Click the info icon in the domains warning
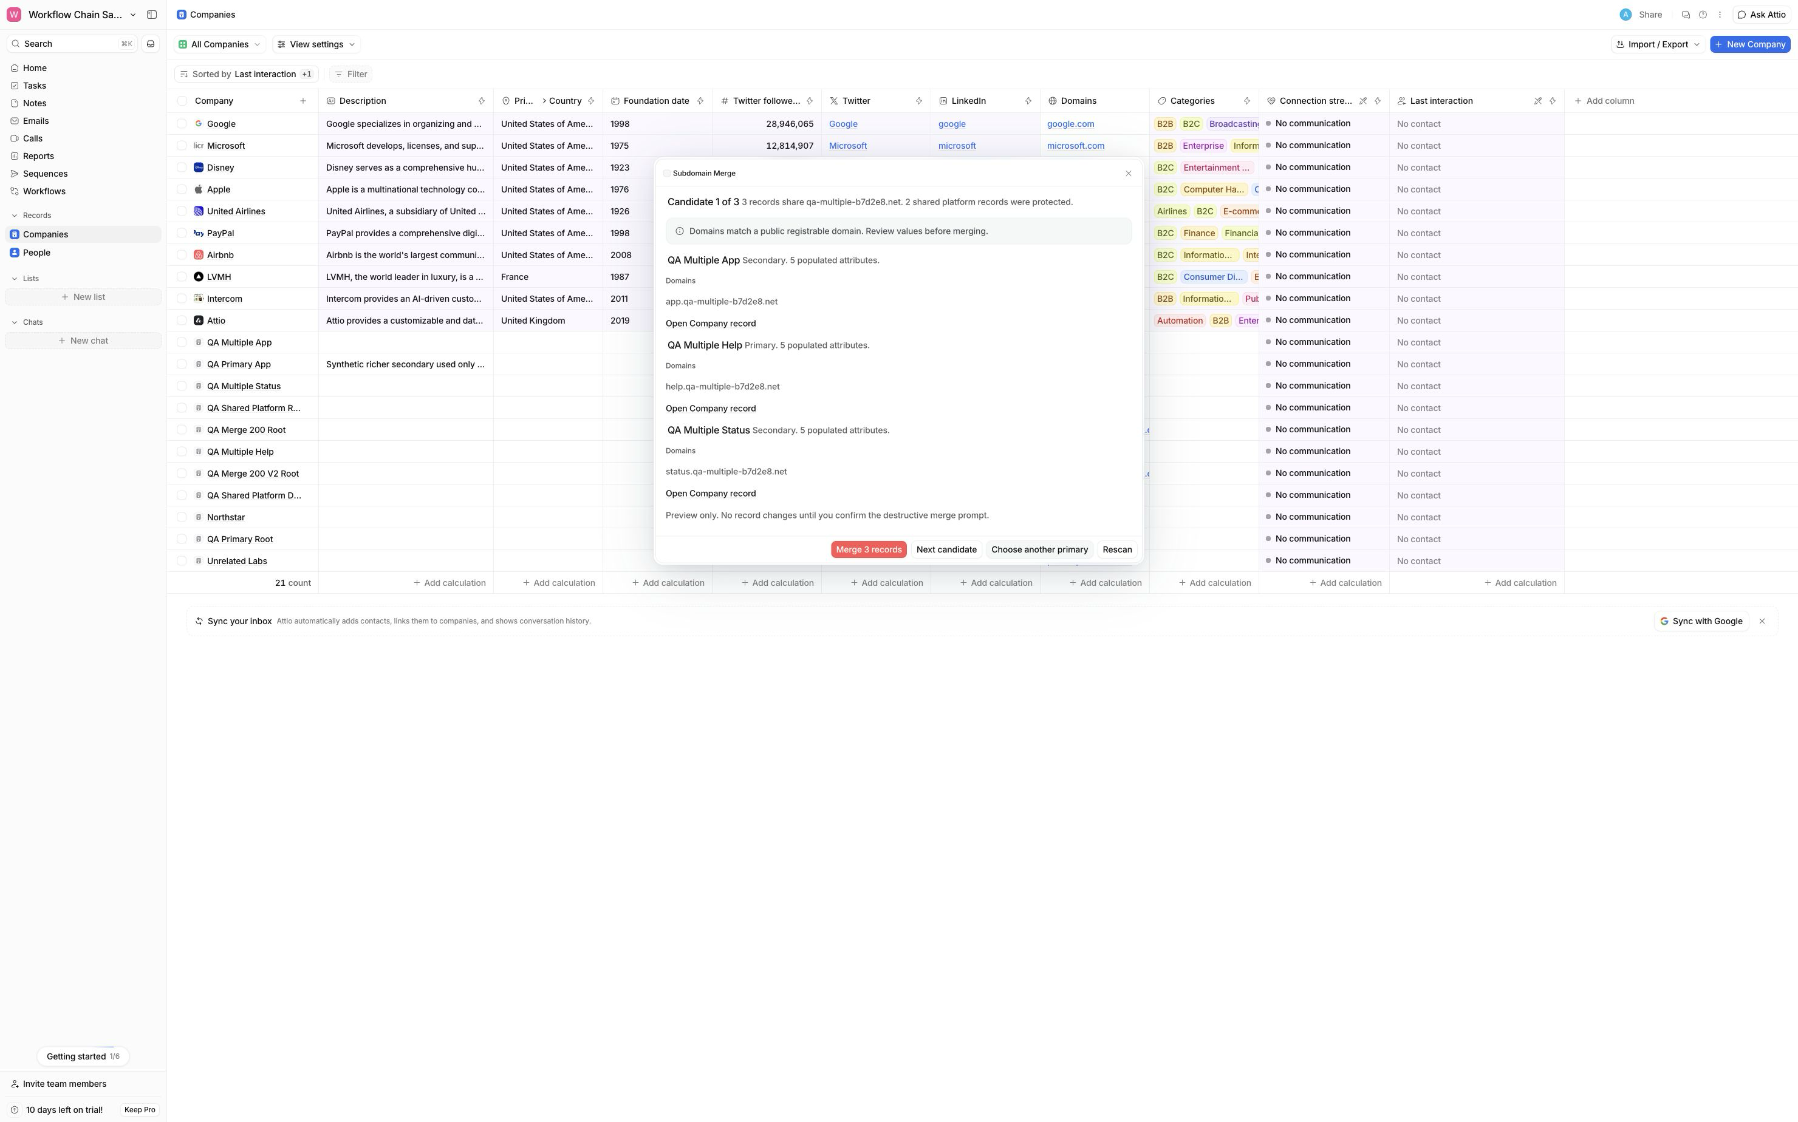This screenshot has height=1122, width=1798. pos(679,231)
